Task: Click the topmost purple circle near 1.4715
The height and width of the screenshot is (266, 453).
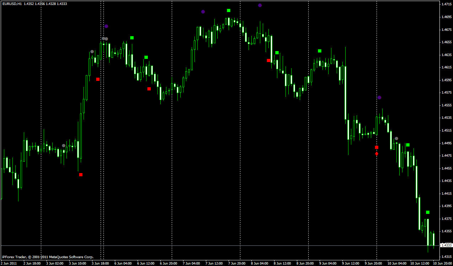Action: 260,5
